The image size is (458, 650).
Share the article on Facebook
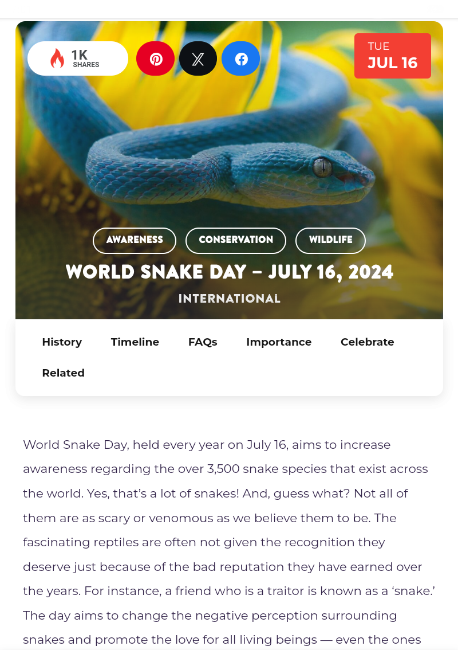click(x=240, y=58)
